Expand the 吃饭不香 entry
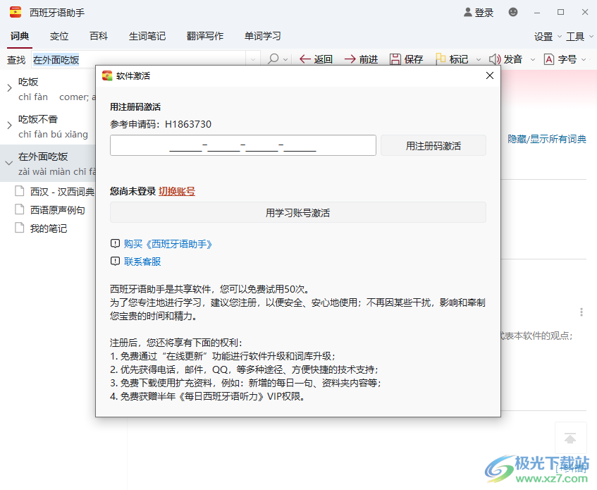 tap(10, 125)
